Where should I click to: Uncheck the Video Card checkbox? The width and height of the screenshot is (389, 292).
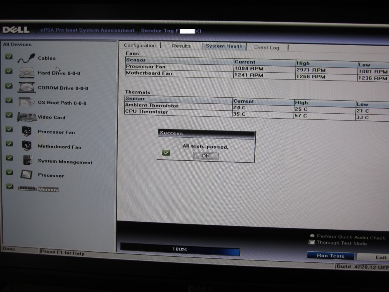pos(9,115)
